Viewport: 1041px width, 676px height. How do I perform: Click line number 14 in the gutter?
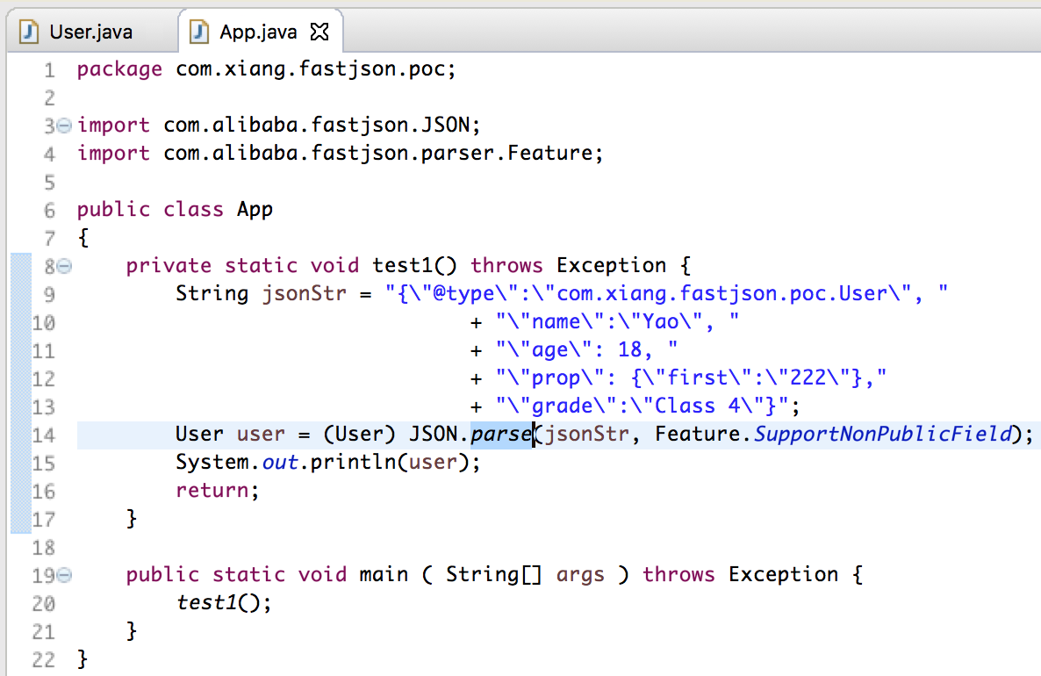(44, 435)
